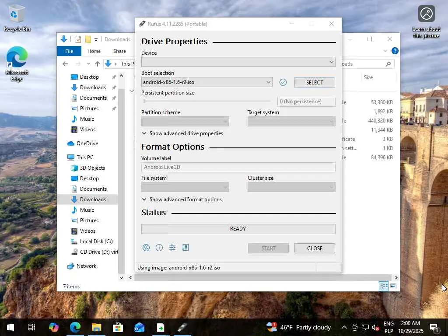
Task: Click the 440,320 KB file size
Action: [380, 121]
